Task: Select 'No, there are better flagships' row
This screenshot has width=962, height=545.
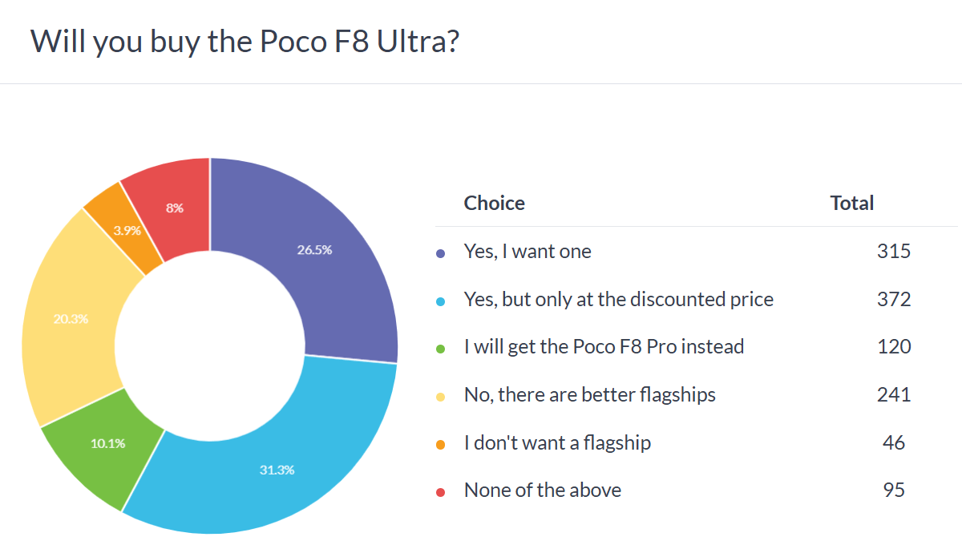Action: click(x=589, y=394)
